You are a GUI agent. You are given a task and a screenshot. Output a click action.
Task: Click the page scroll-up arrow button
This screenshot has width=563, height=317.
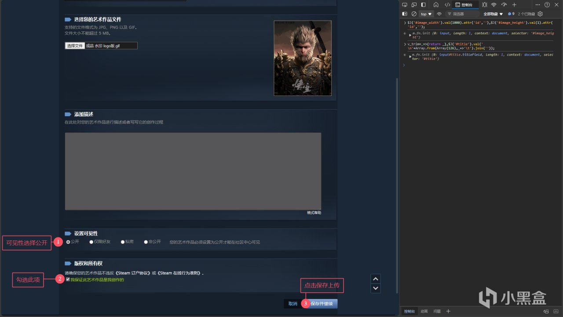click(x=376, y=279)
